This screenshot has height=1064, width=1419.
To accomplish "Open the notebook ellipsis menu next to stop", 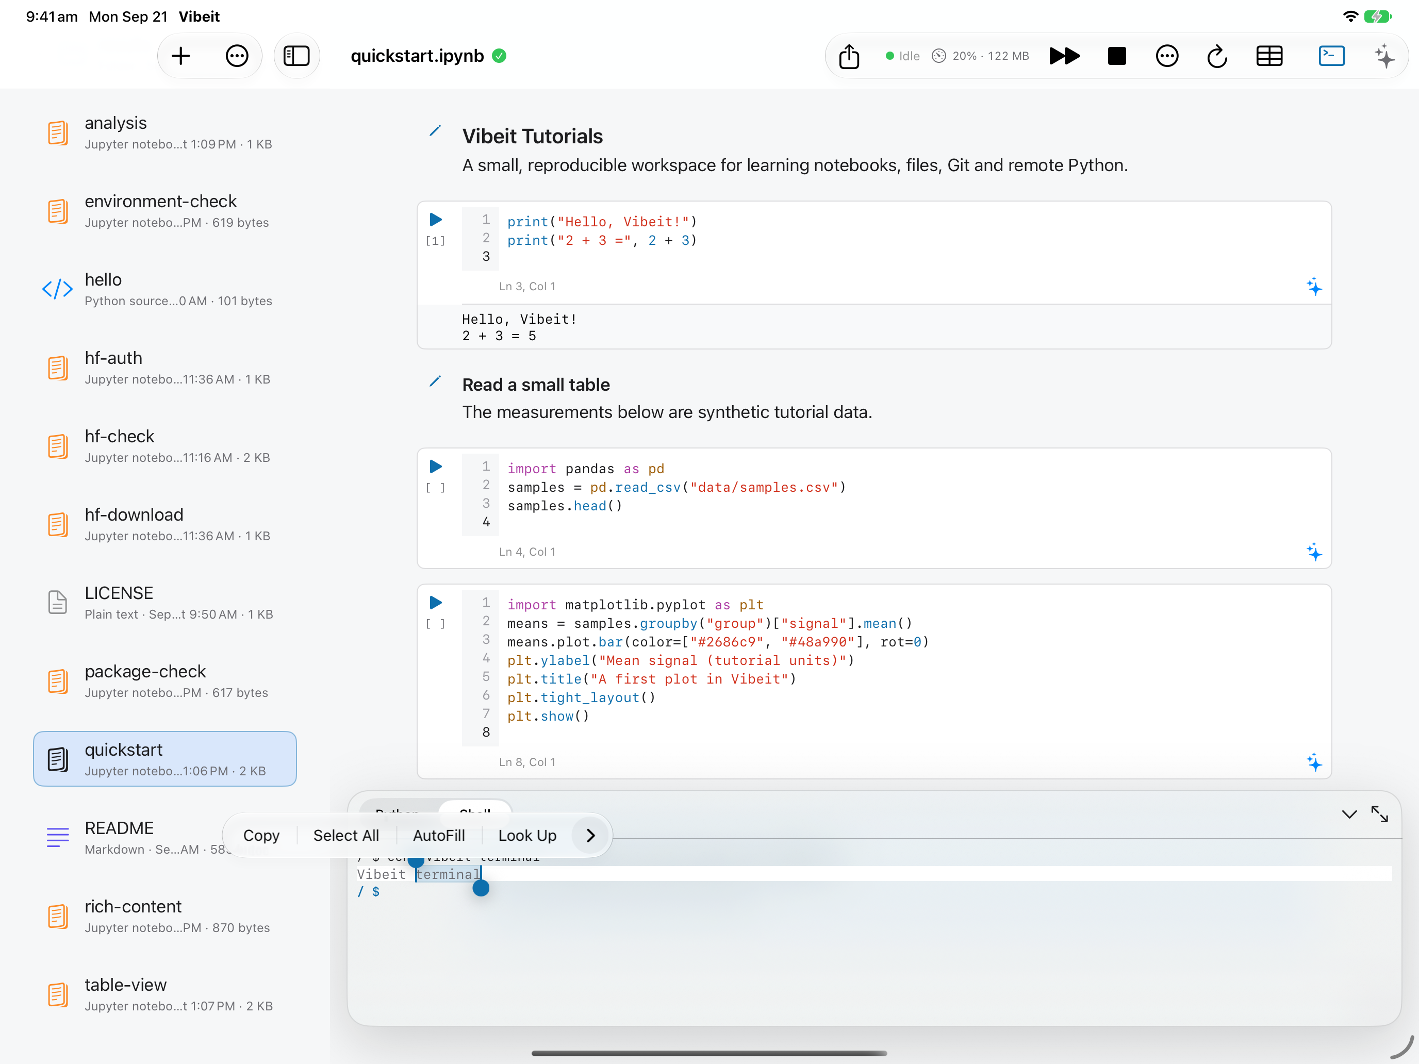I will click(x=1167, y=56).
